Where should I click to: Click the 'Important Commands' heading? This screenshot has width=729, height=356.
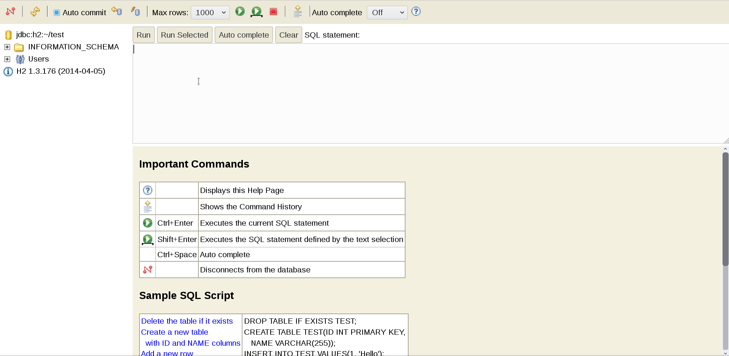(194, 164)
